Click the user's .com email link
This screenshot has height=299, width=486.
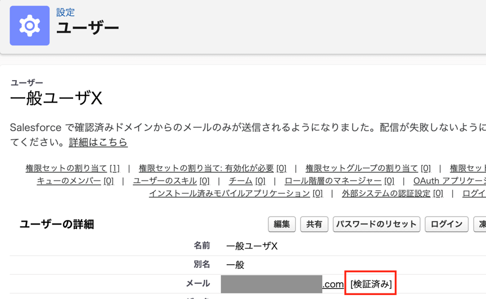pyautogui.click(x=333, y=284)
